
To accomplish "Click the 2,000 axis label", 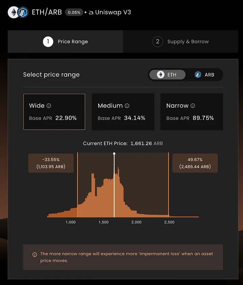I will tap(136, 222).
